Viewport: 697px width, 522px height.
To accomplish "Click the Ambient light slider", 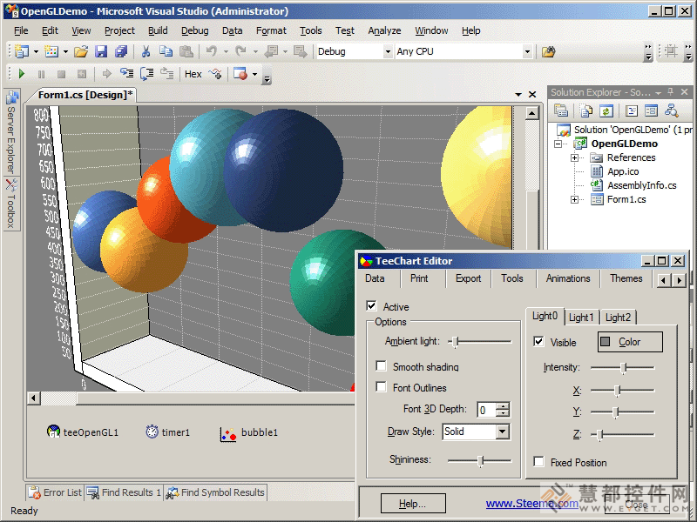I will point(480,341).
